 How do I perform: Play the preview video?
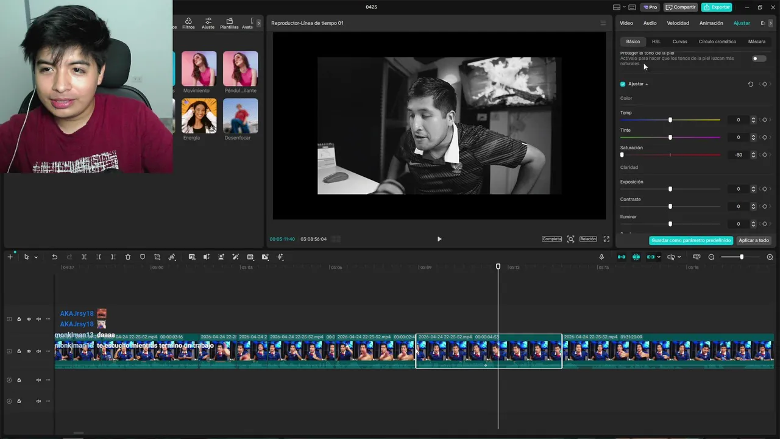[439, 239]
